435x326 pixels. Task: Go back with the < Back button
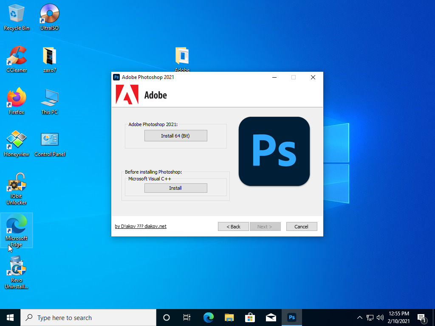tap(233, 227)
